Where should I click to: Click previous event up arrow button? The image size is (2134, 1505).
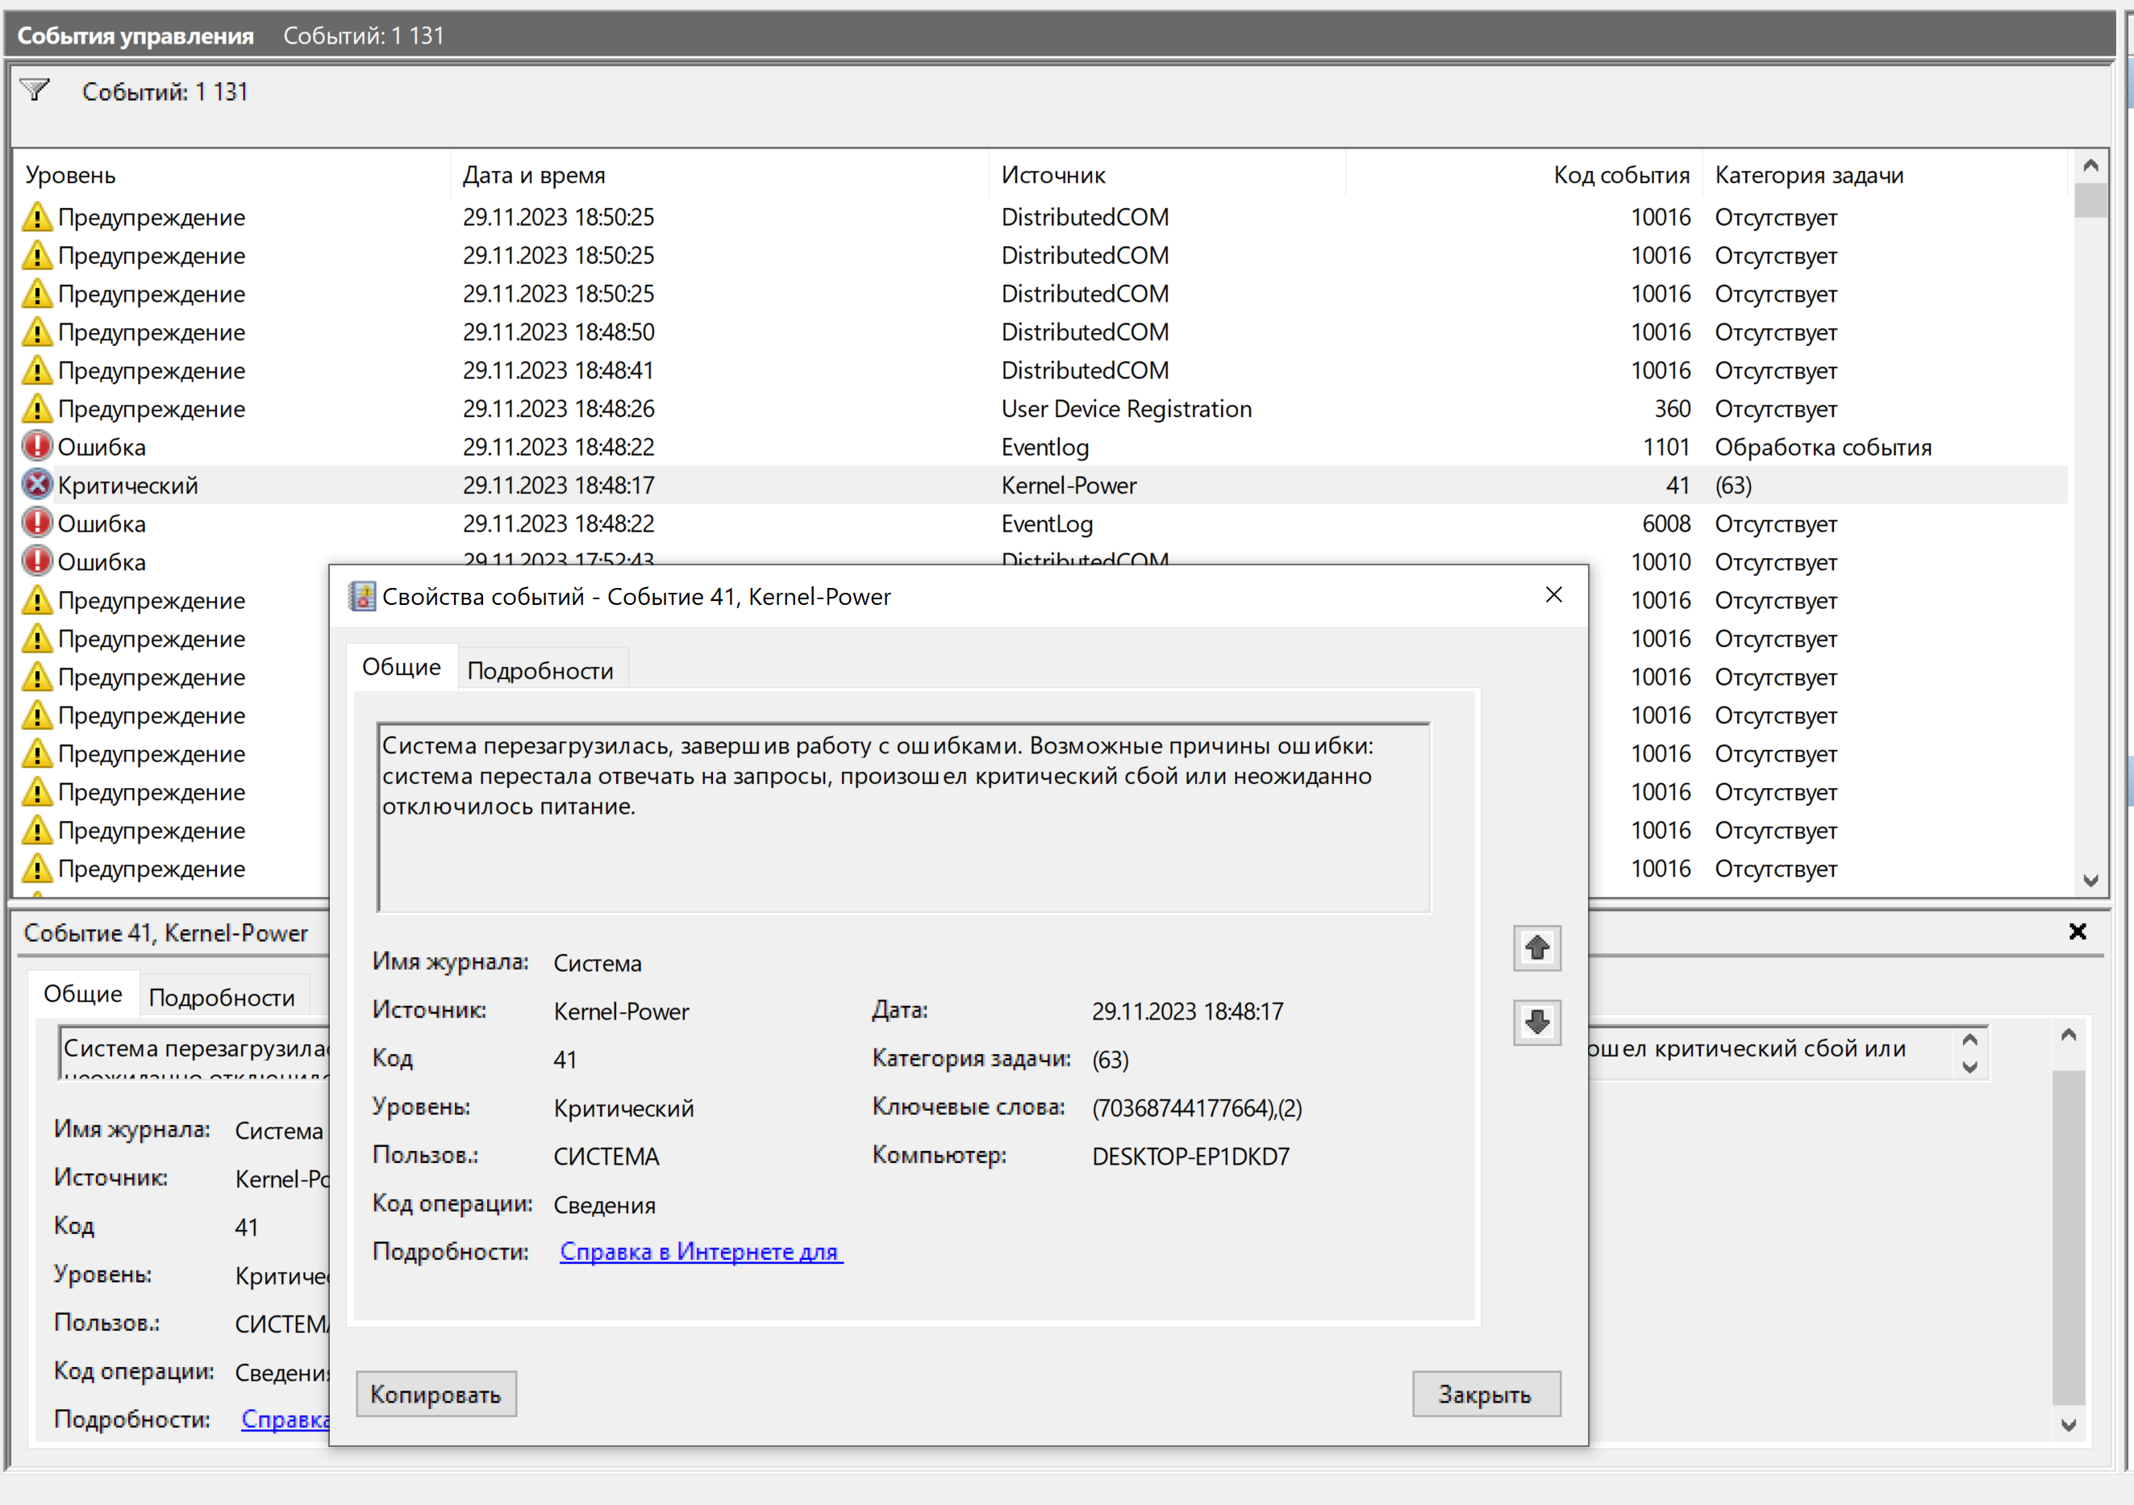pos(1536,948)
